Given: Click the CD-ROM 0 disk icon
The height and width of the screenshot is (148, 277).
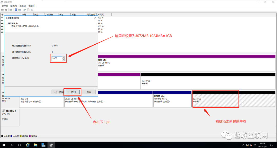Looking at the screenshot, I should click(x=4, y=111).
